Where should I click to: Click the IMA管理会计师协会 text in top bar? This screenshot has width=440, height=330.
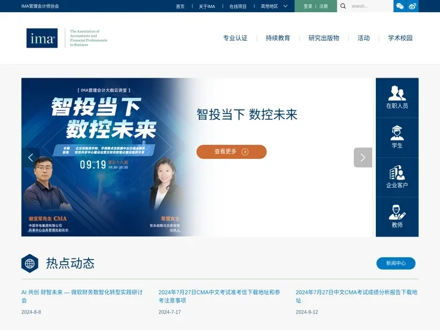(40, 6)
